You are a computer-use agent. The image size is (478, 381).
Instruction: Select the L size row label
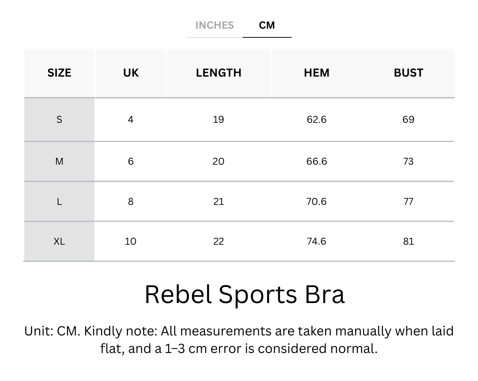pos(59,201)
